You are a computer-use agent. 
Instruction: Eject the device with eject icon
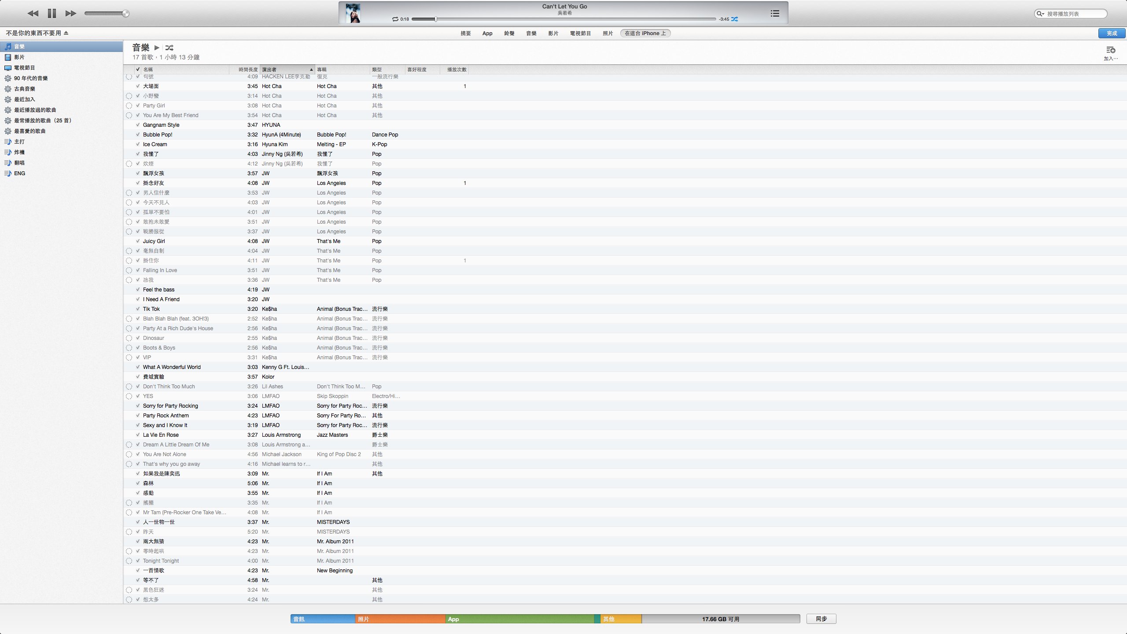[66, 33]
